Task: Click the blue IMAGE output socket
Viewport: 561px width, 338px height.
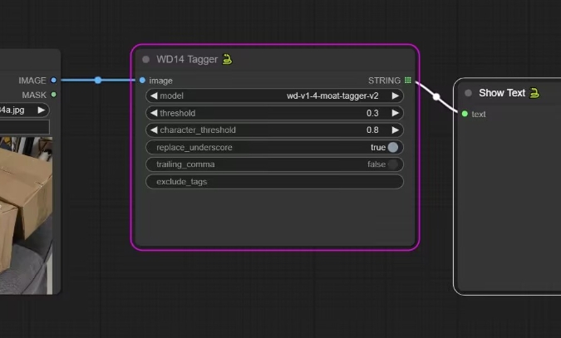Action: (x=54, y=81)
